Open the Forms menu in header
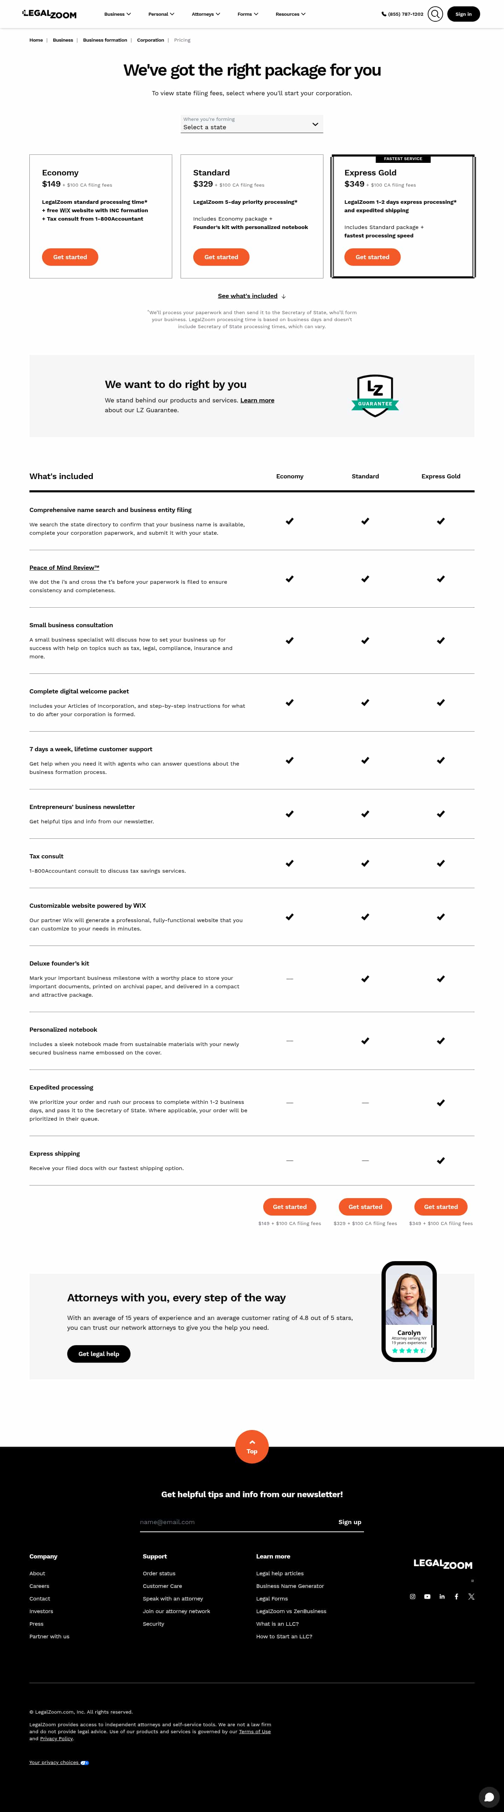The image size is (504, 1812). point(247,14)
